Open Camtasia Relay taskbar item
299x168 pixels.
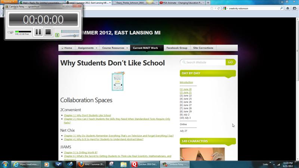[x=175, y=164]
